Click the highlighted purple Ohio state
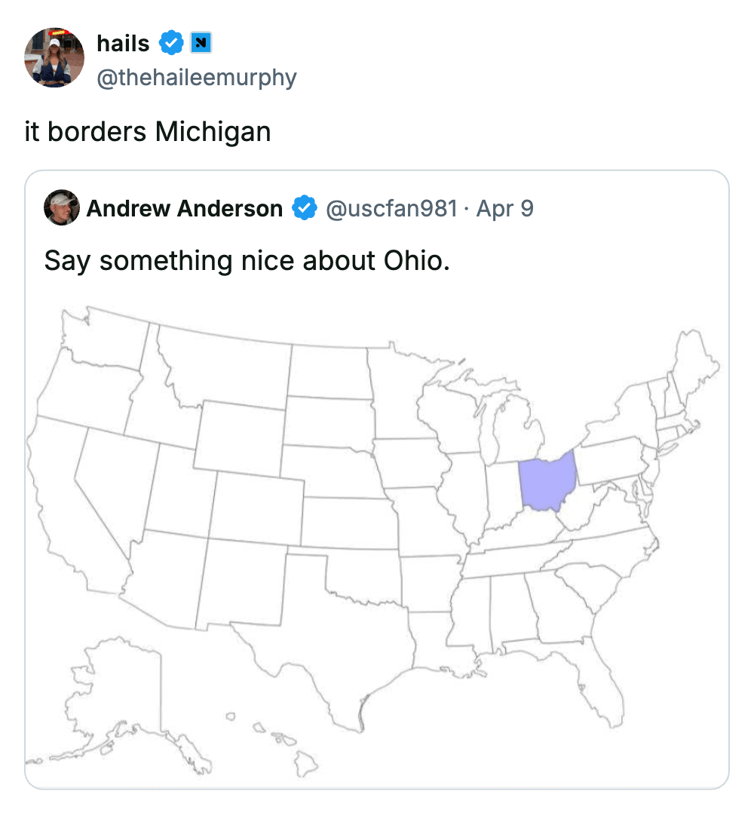 tap(547, 481)
